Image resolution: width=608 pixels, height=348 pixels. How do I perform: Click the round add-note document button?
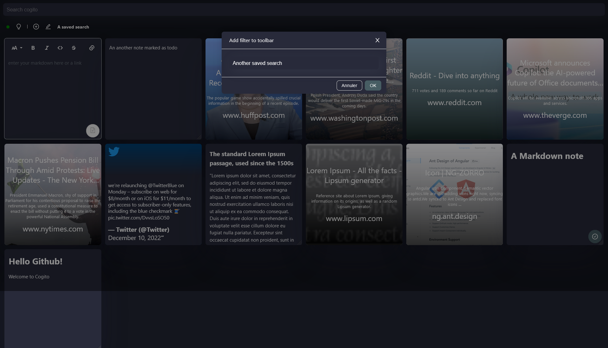[93, 130]
